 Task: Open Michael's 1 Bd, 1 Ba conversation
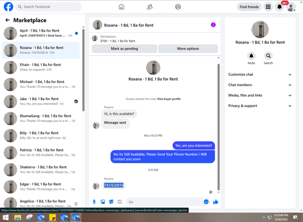(x=41, y=84)
